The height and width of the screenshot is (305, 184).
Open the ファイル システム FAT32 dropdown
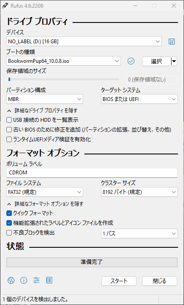(45, 192)
